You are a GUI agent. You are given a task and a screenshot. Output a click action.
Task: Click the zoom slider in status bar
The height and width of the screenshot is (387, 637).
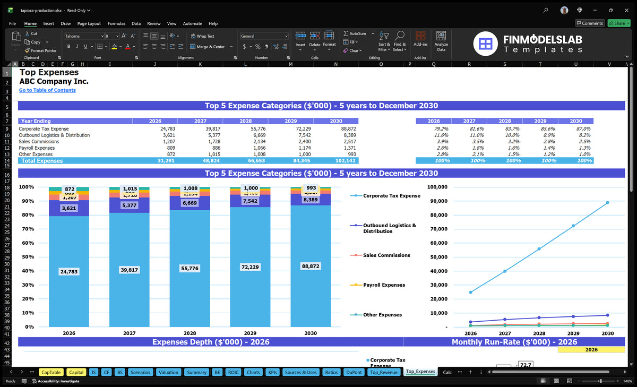click(x=600, y=381)
